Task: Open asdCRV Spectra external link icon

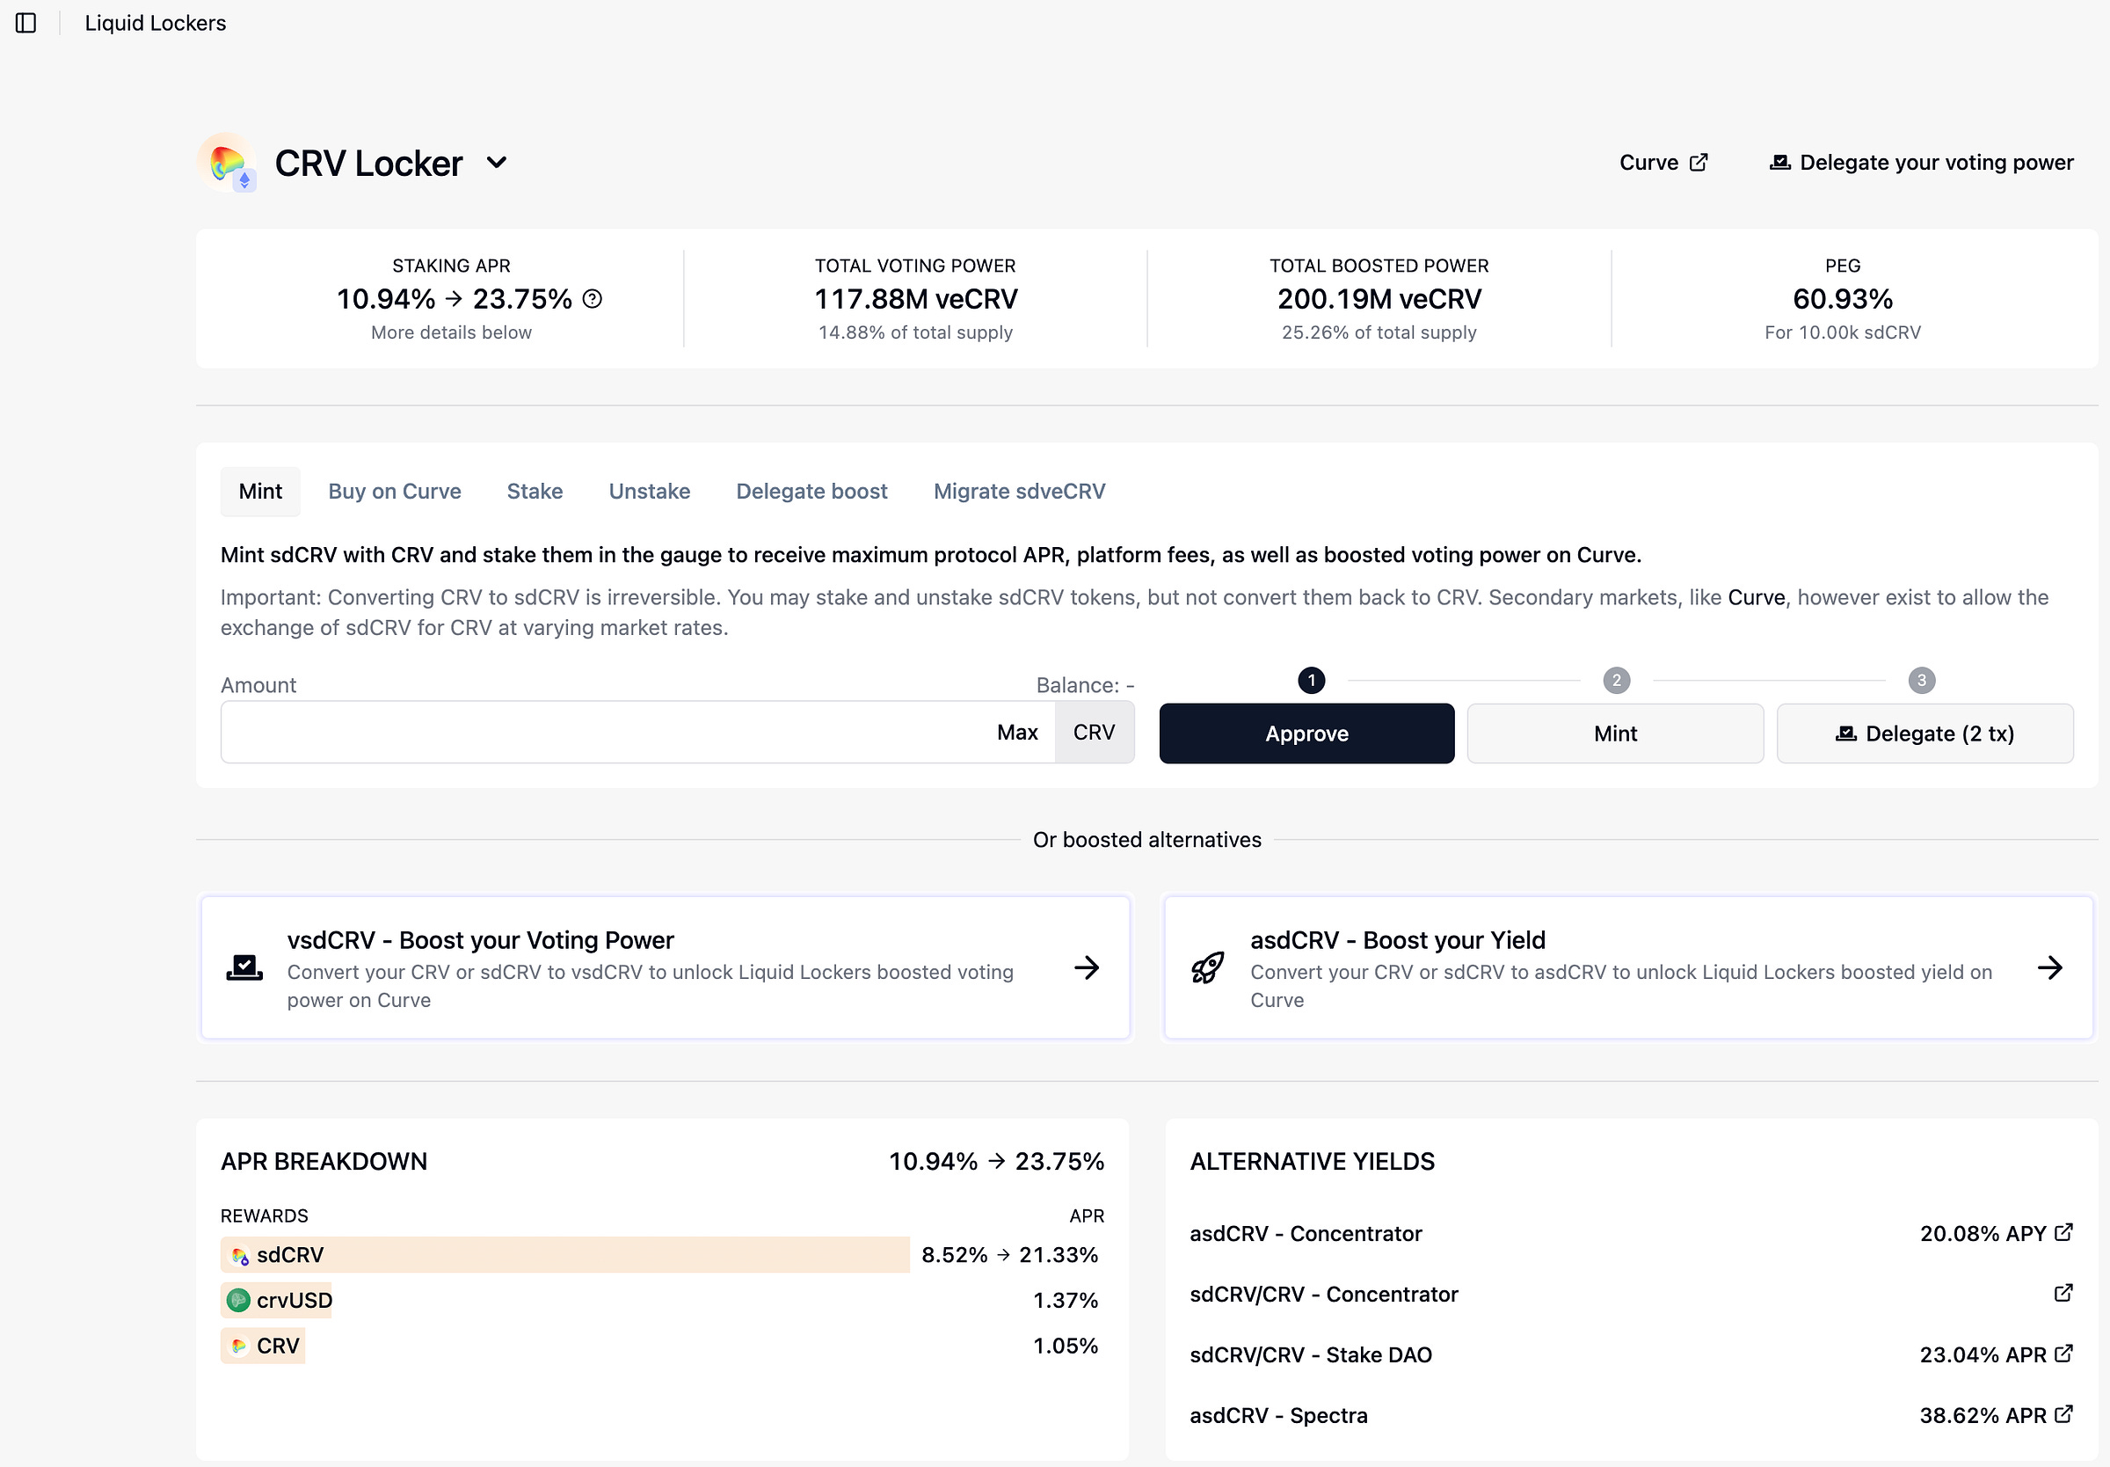Action: coord(2063,1414)
